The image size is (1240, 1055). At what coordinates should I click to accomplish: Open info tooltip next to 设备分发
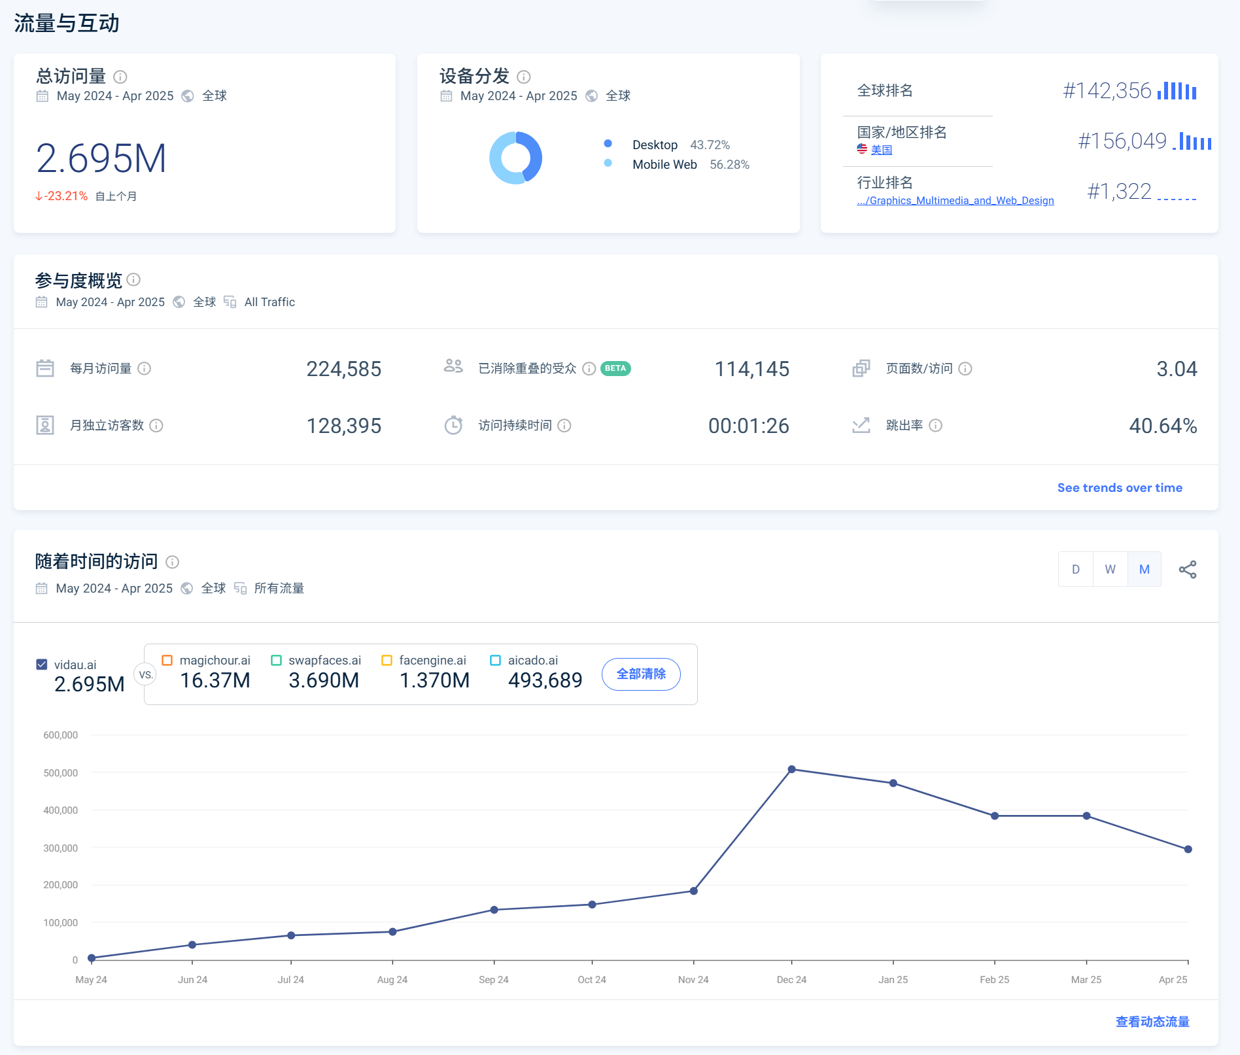pyautogui.click(x=523, y=77)
